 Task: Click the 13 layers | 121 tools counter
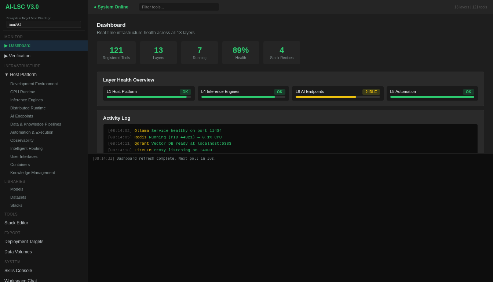(471, 7)
